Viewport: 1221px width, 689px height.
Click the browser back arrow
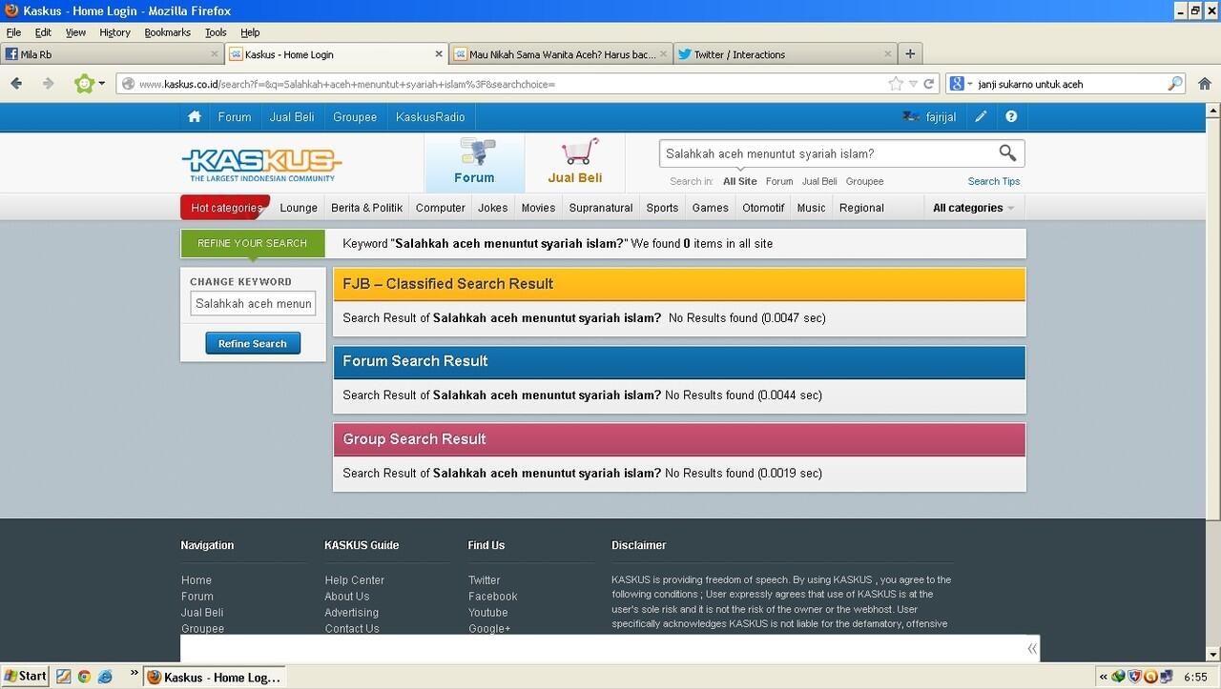pos(16,84)
